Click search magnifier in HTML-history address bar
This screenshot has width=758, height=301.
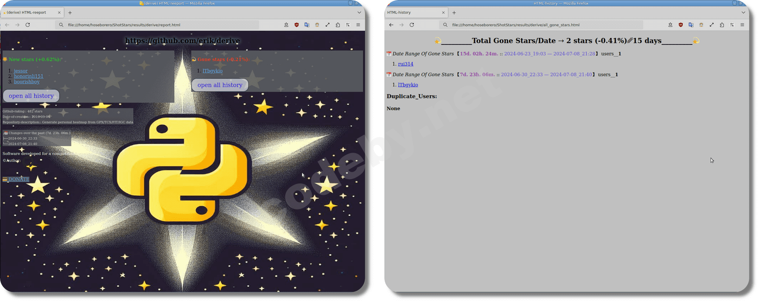(x=445, y=25)
